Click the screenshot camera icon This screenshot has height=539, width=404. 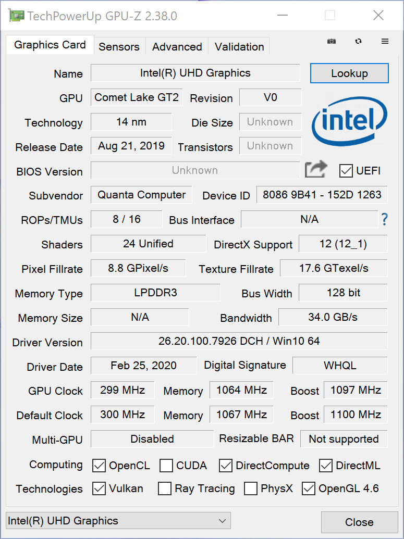[332, 42]
